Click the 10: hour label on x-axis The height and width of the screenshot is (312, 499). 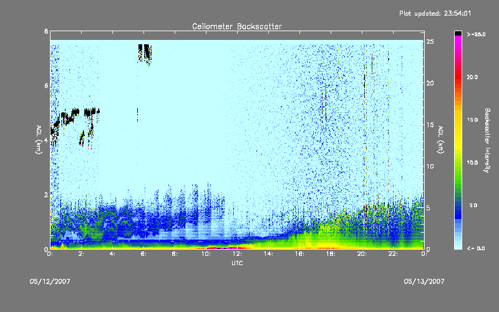(x=206, y=254)
